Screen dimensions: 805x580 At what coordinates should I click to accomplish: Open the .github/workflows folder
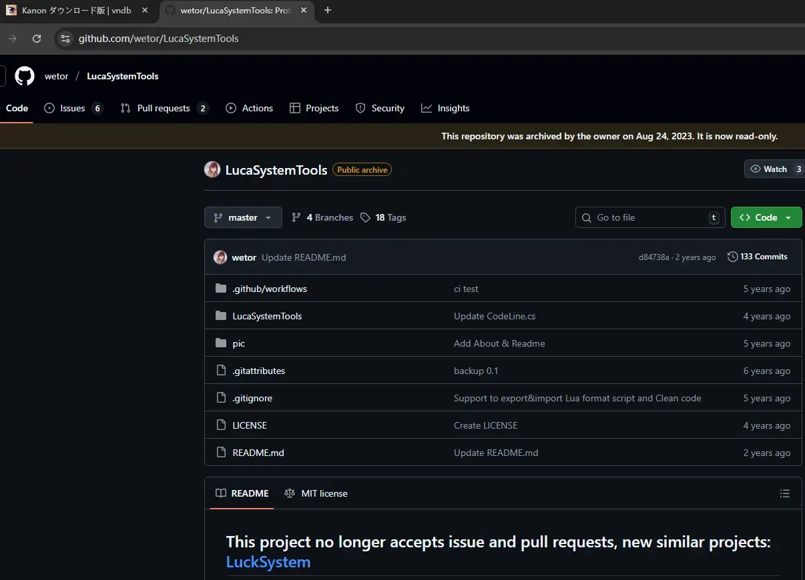270,289
